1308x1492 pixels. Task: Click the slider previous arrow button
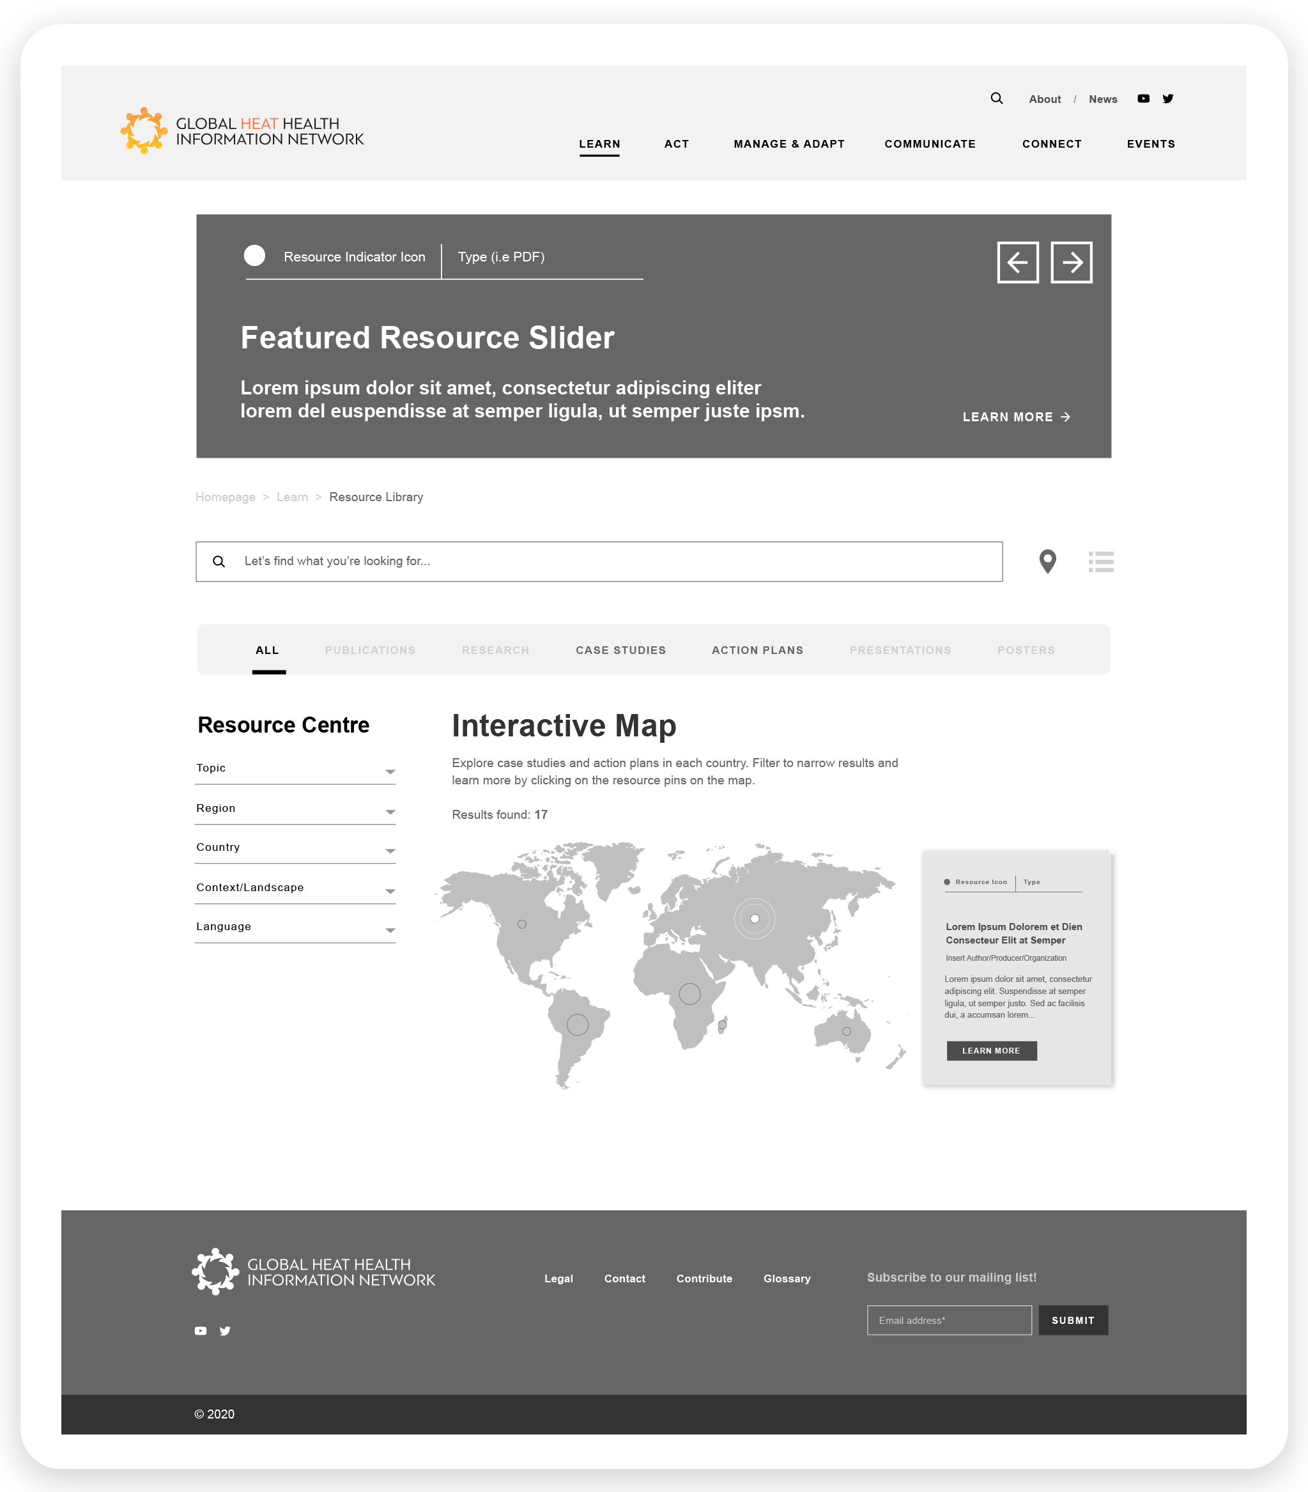coord(1018,262)
